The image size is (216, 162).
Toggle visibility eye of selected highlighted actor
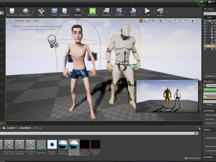coord(205,46)
